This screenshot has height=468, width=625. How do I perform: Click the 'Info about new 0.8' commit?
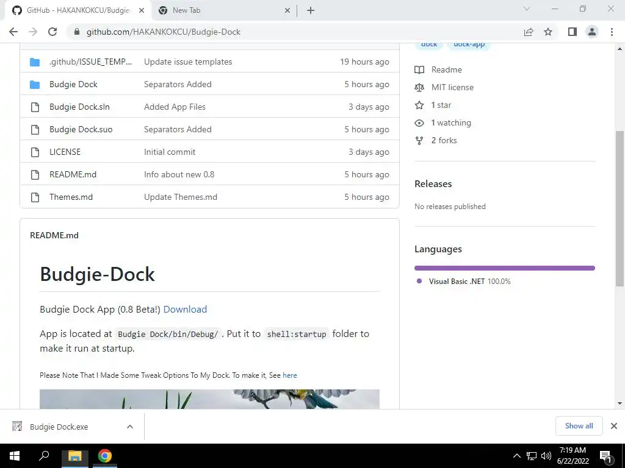179,174
